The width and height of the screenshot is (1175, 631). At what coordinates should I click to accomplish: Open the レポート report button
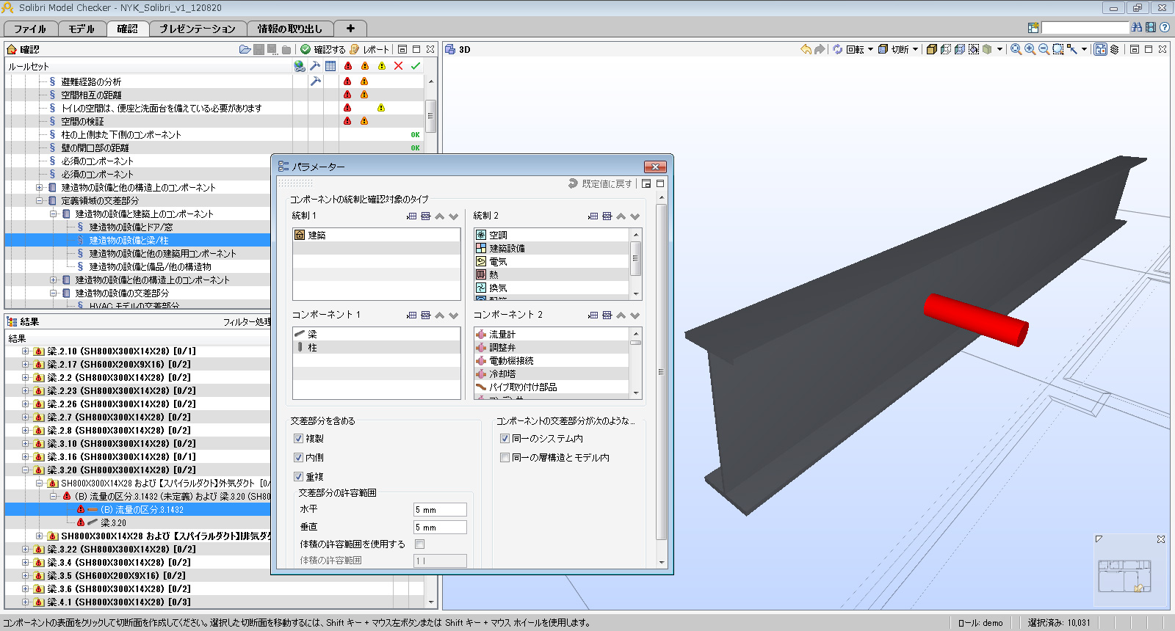pos(369,49)
